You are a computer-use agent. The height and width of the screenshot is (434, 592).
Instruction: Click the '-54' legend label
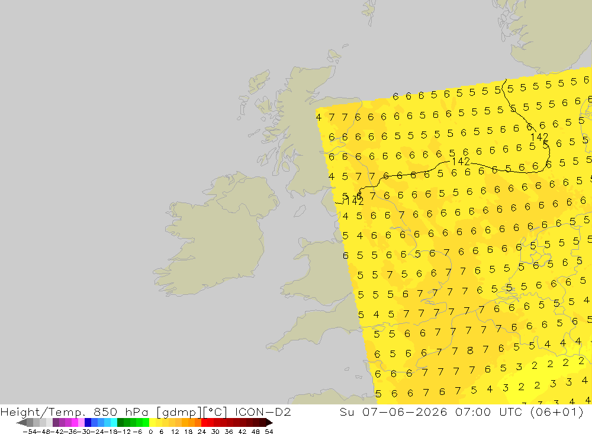[30, 432]
